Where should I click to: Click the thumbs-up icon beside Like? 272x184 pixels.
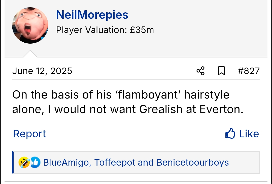pos(230,134)
